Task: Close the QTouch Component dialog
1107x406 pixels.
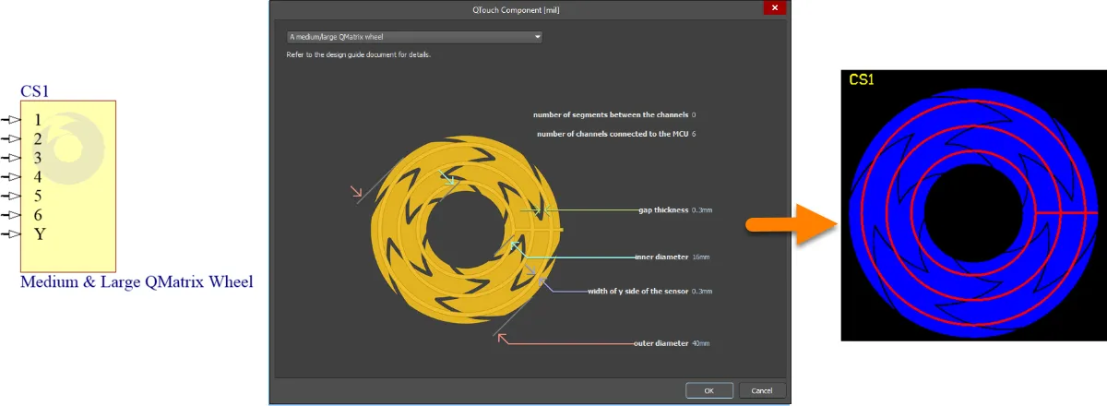Action: point(774,8)
